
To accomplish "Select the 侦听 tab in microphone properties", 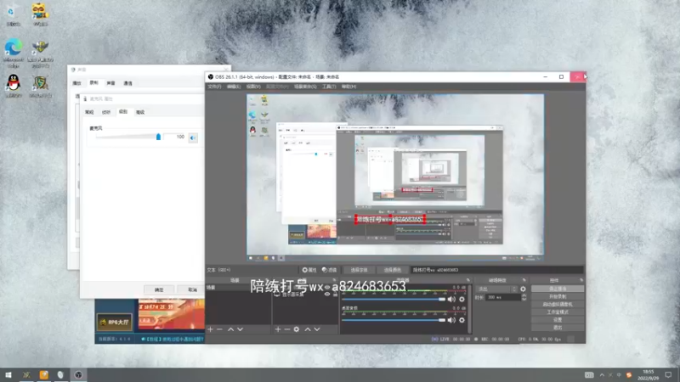I will click(x=106, y=112).
